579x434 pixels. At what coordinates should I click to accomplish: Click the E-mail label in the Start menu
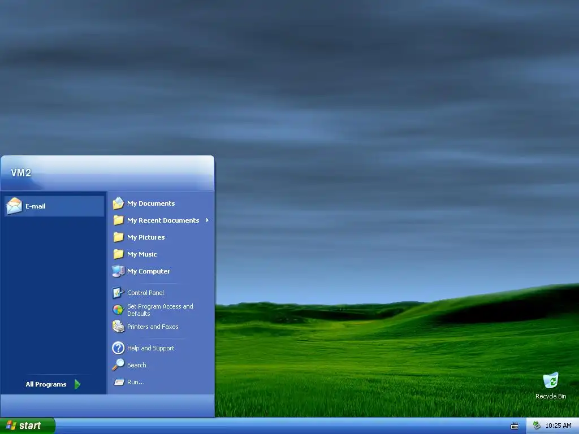point(36,206)
